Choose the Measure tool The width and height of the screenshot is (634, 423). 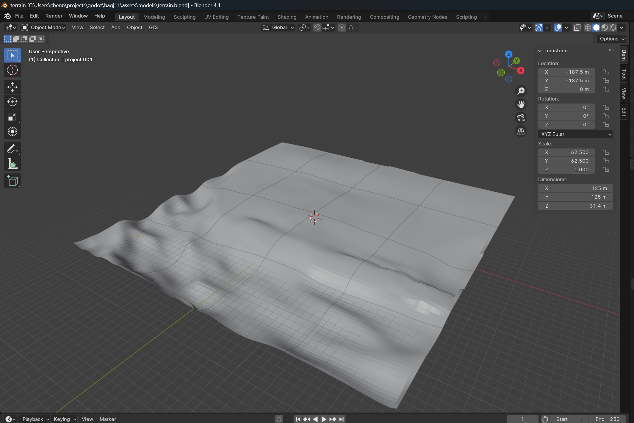point(12,164)
